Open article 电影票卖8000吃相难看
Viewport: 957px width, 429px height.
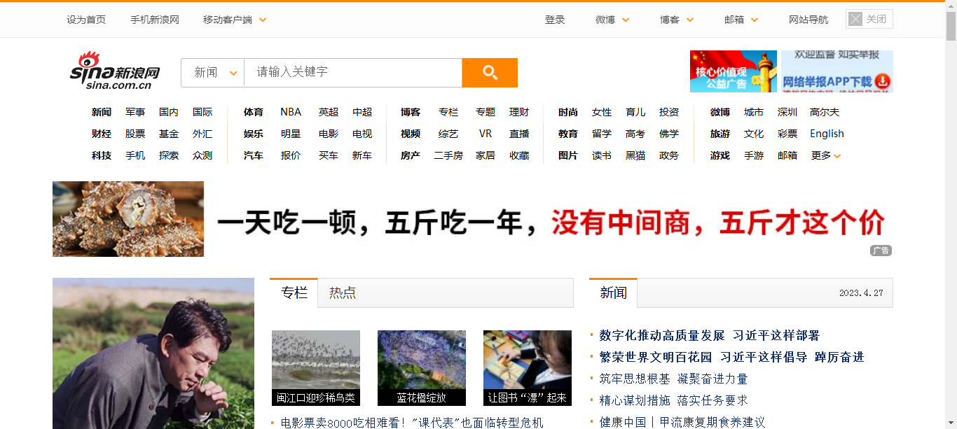[412, 423]
